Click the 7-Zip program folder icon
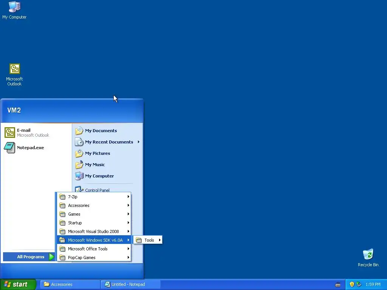Image resolution: width=387 pixels, height=290 pixels. 62,196
